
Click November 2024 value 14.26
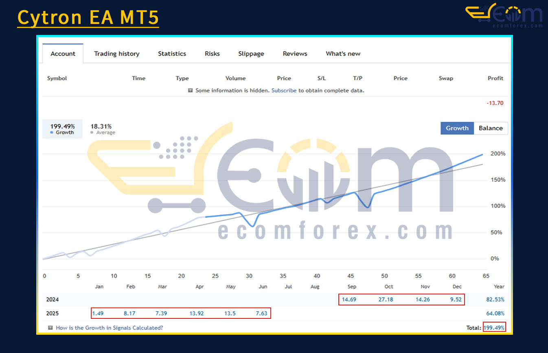(x=422, y=299)
